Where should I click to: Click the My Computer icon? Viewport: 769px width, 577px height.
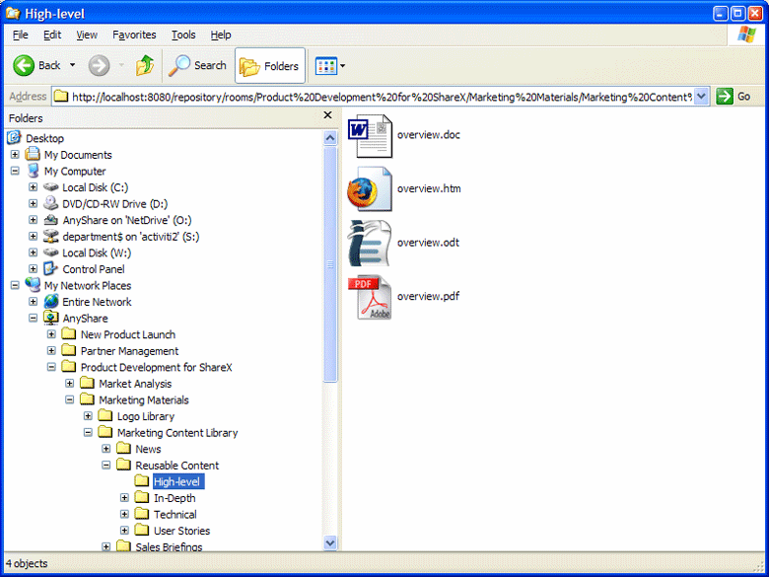(x=33, y=171)
